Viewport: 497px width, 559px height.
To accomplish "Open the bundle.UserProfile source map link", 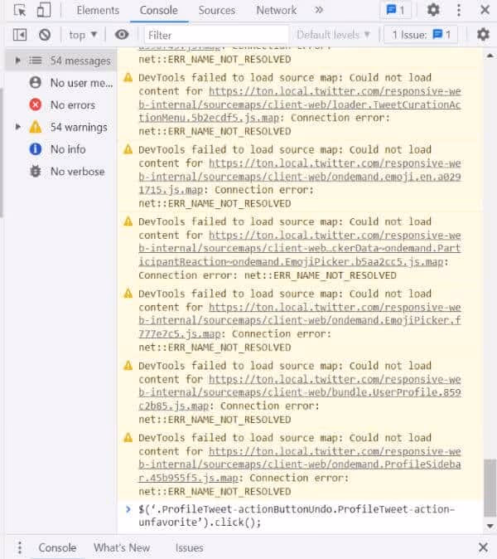I will pyautogui.click(x=299, y=392).
